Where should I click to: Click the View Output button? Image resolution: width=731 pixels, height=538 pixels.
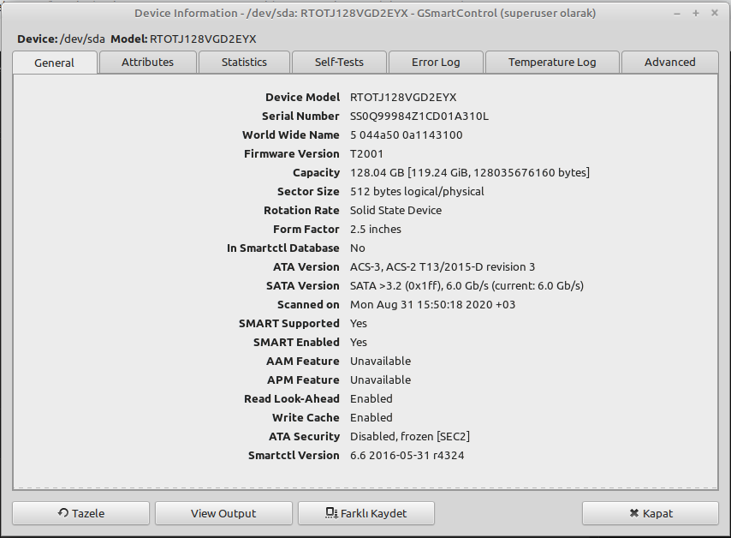click(223, 513)
